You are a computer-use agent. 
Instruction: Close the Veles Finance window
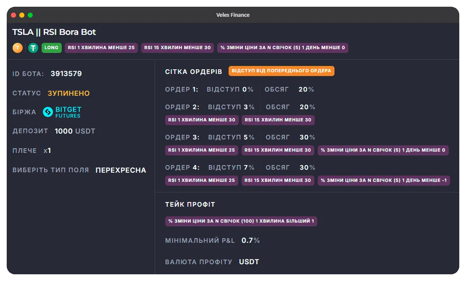pos(13,15)
